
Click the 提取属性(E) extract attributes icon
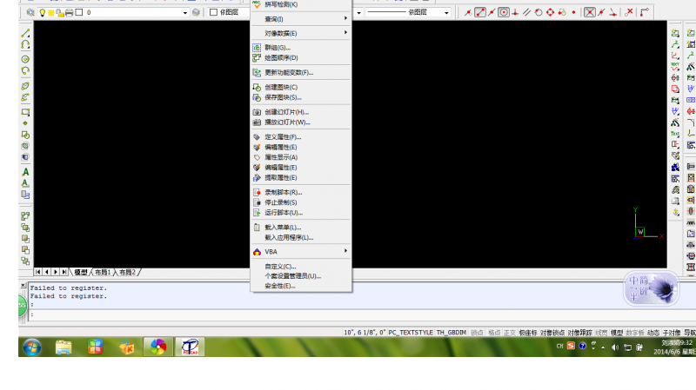click(x=257, y=178)
